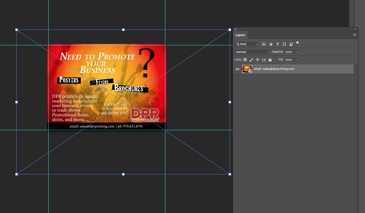
Task: Lock layer position
Action: pos(257,60)
